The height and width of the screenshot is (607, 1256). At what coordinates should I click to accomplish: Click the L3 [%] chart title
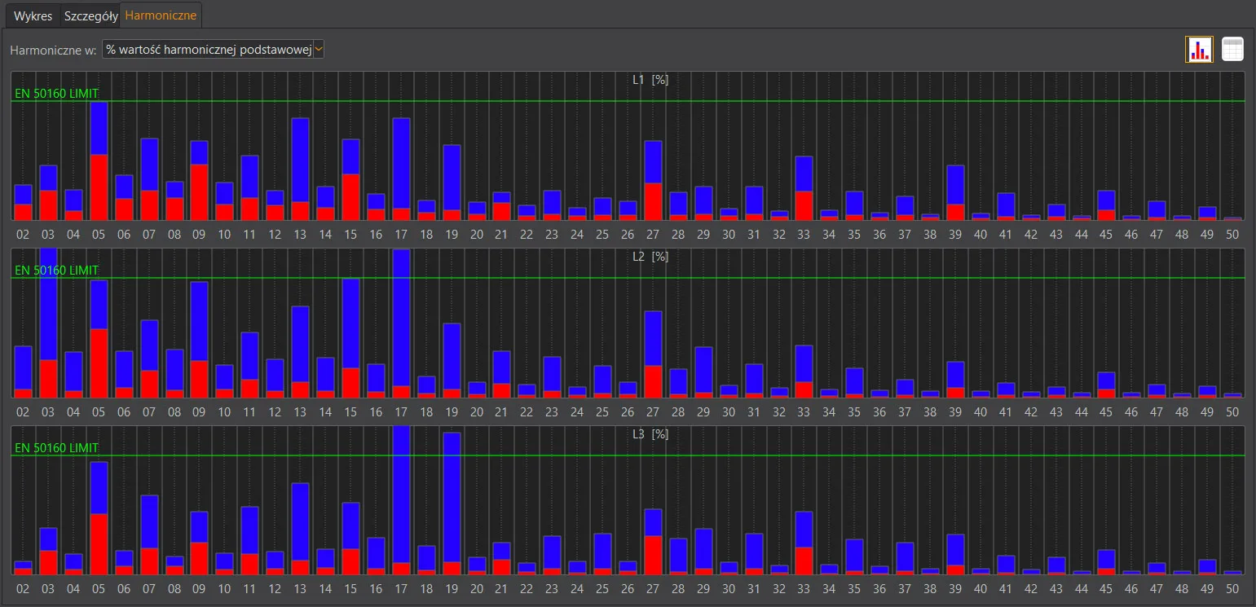(x=650, y=434)
